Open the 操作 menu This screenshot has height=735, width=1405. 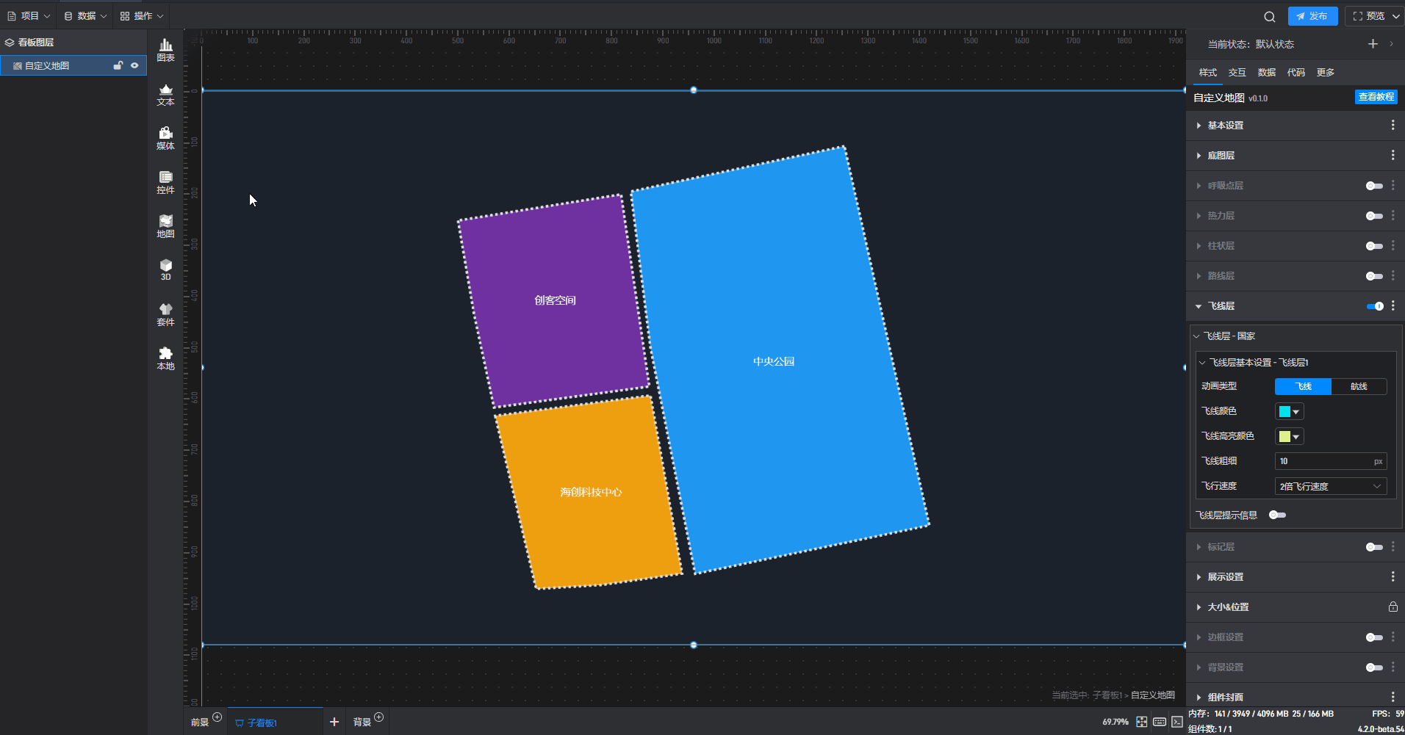(x=142, y=16)
